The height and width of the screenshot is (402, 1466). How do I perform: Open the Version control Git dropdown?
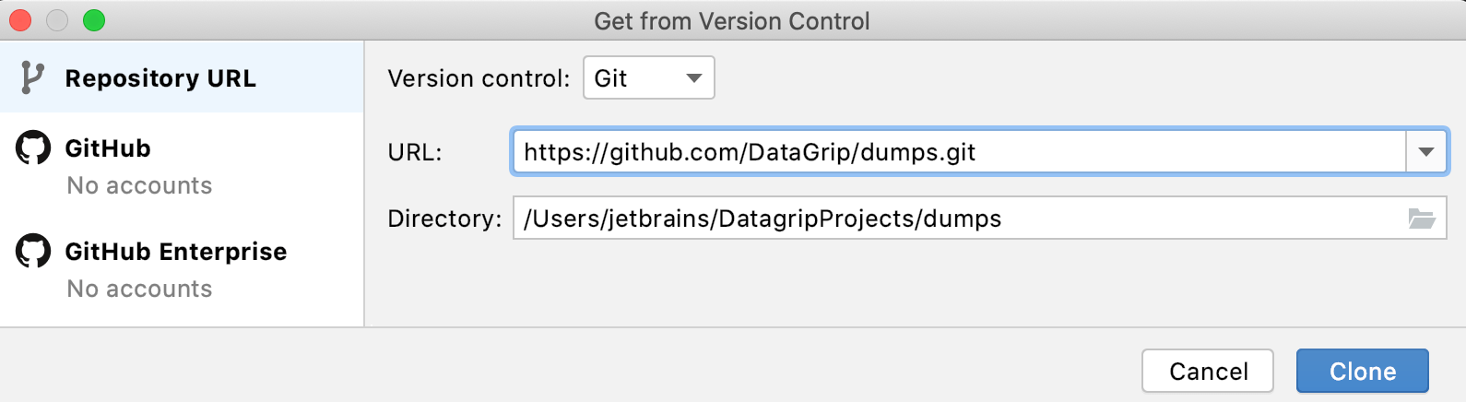pyautogui.click(x=648, y=78)
